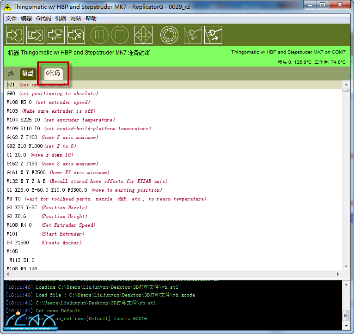Click the G162 Z F150 home Z line
Image resolution: width=354 pixels, height=334 pixels.
tap(52, 164)
